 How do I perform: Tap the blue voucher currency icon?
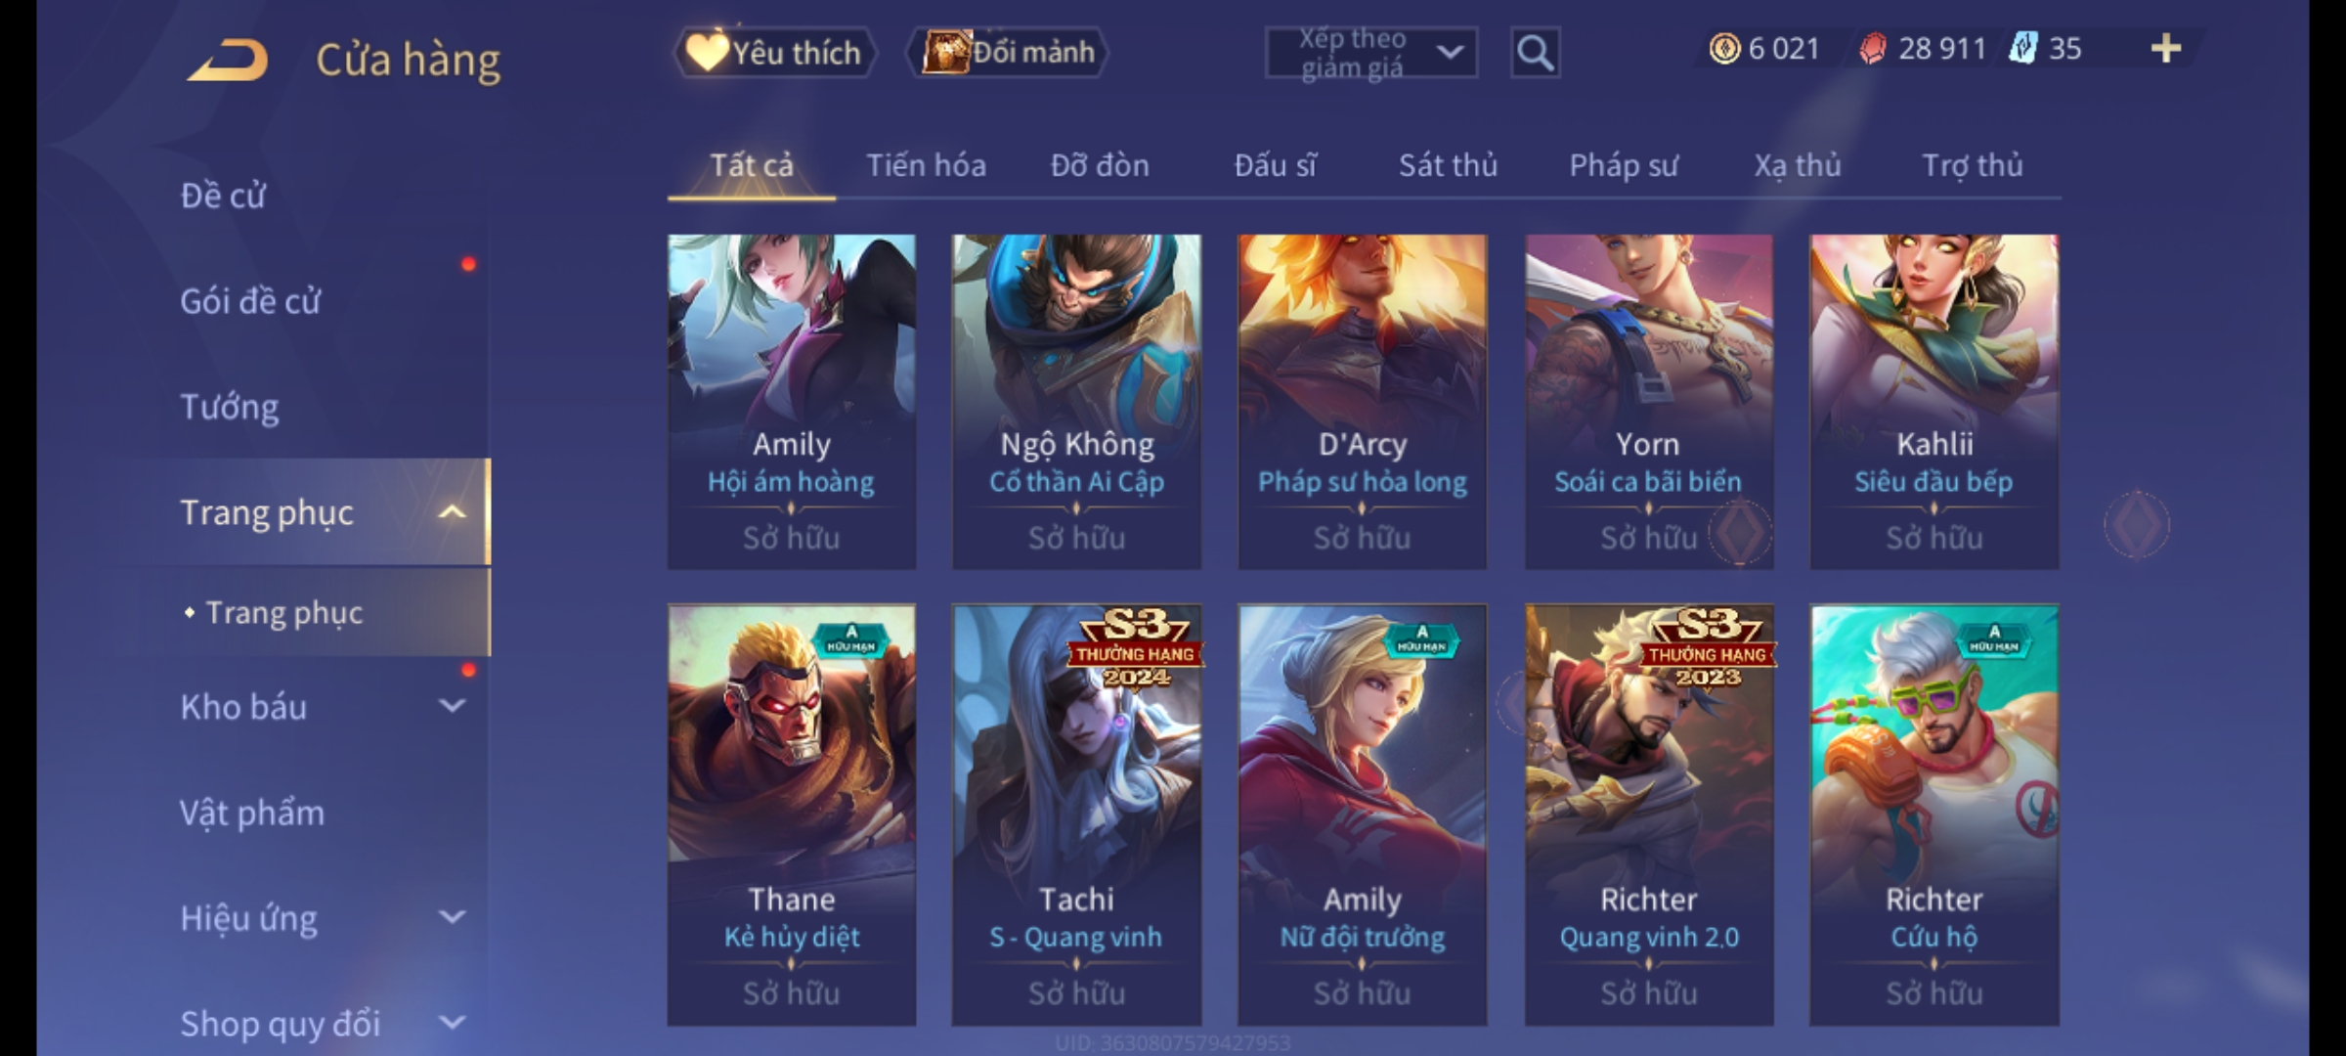coord(2023,48)
